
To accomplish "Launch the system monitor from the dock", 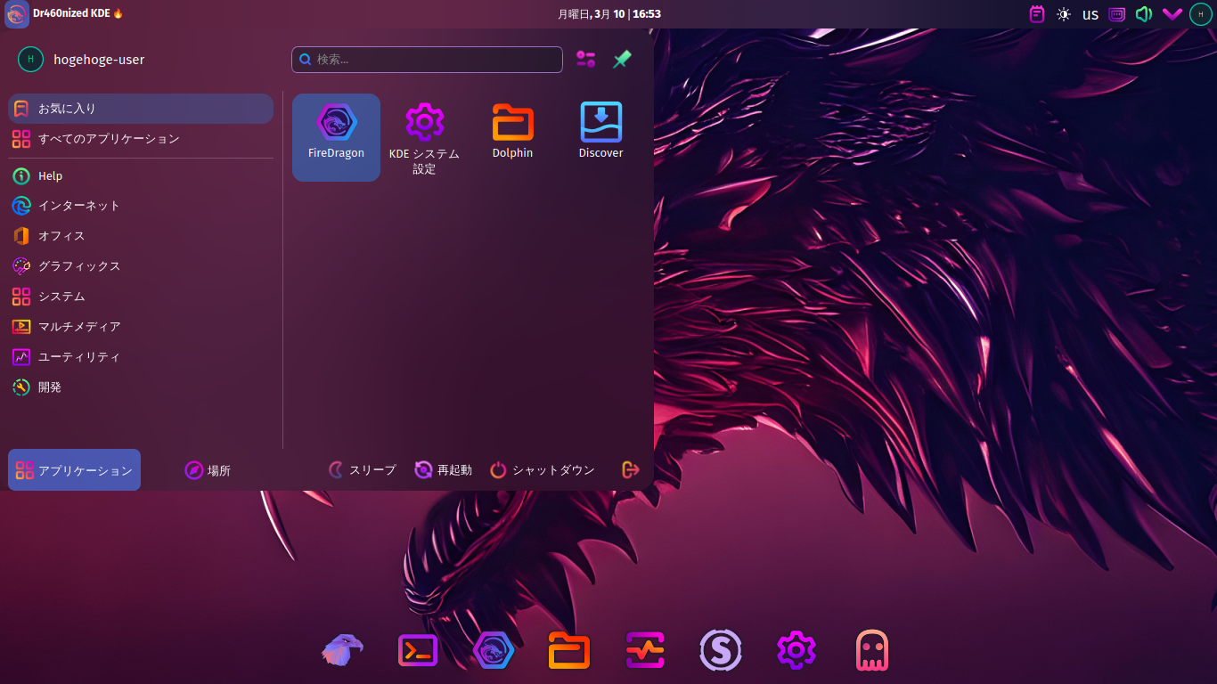I will [x=645, y=650].
